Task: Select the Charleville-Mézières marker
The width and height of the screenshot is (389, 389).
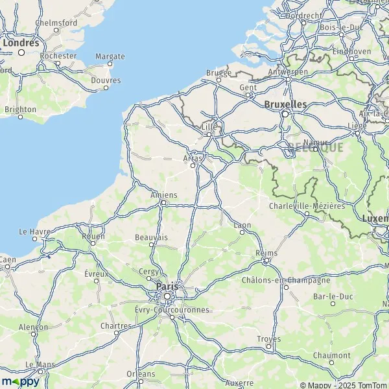Action: (307, 213)
